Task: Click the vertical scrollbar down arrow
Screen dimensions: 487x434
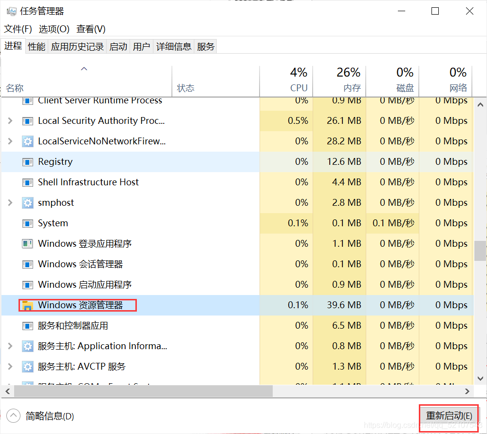Action: point(480,378)
